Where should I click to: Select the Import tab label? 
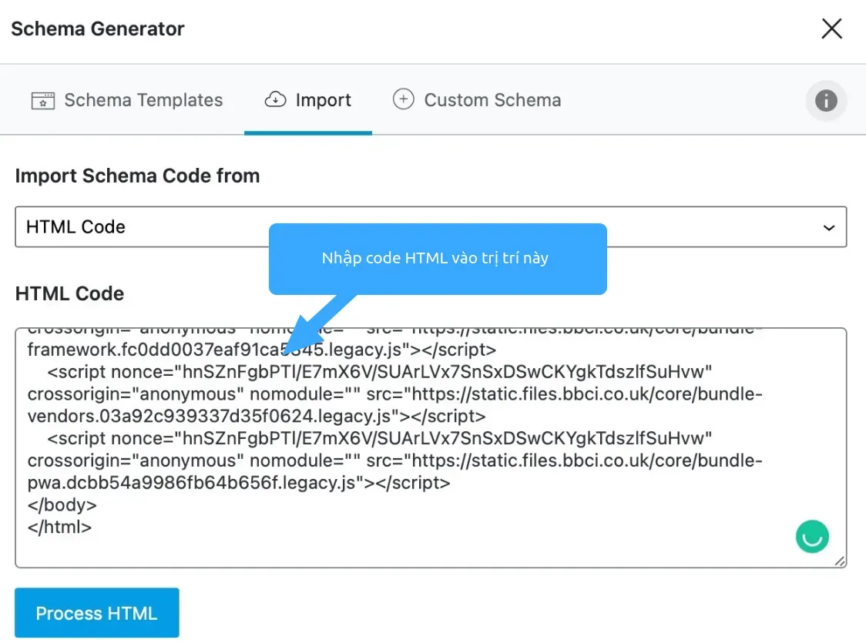(323, 100)
